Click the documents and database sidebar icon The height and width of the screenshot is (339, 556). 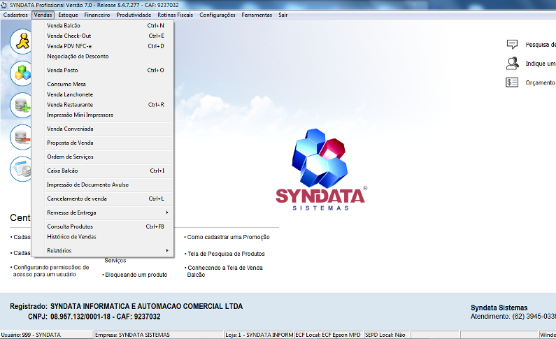click(x=21, y=169)
